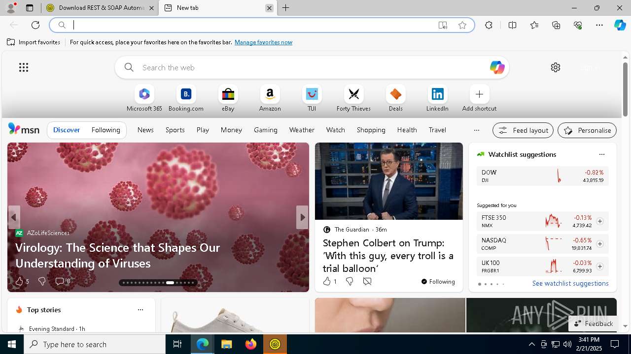Open Amazon shortcut
631x354 pixels.
(270, 98)
